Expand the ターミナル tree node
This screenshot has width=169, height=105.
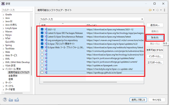tap(3, 86)
